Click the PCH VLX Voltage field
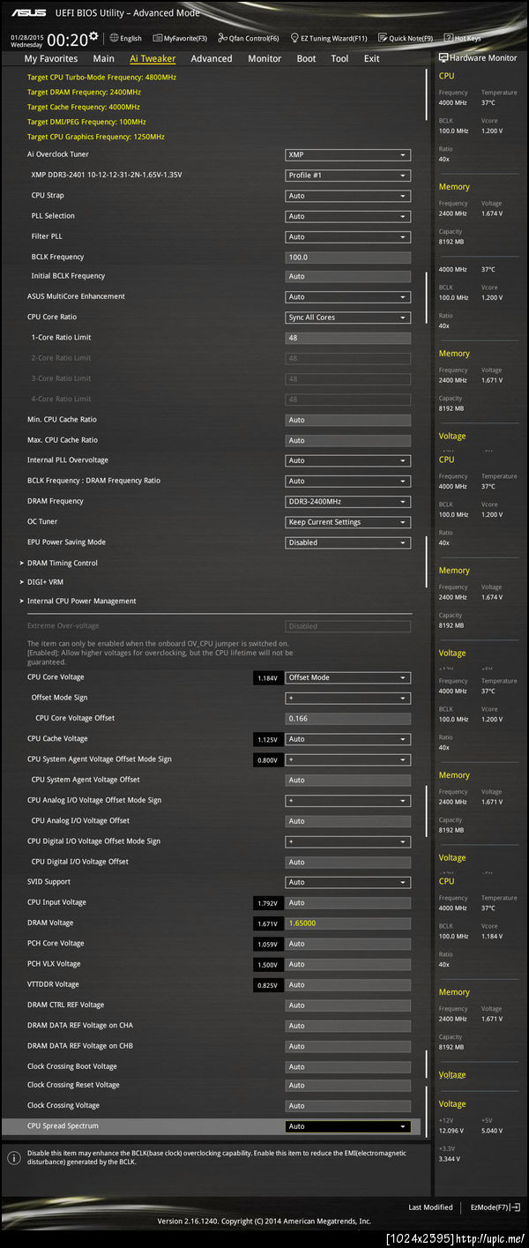The height and width of the screenshot is (1248, 529). coord(348,964)
